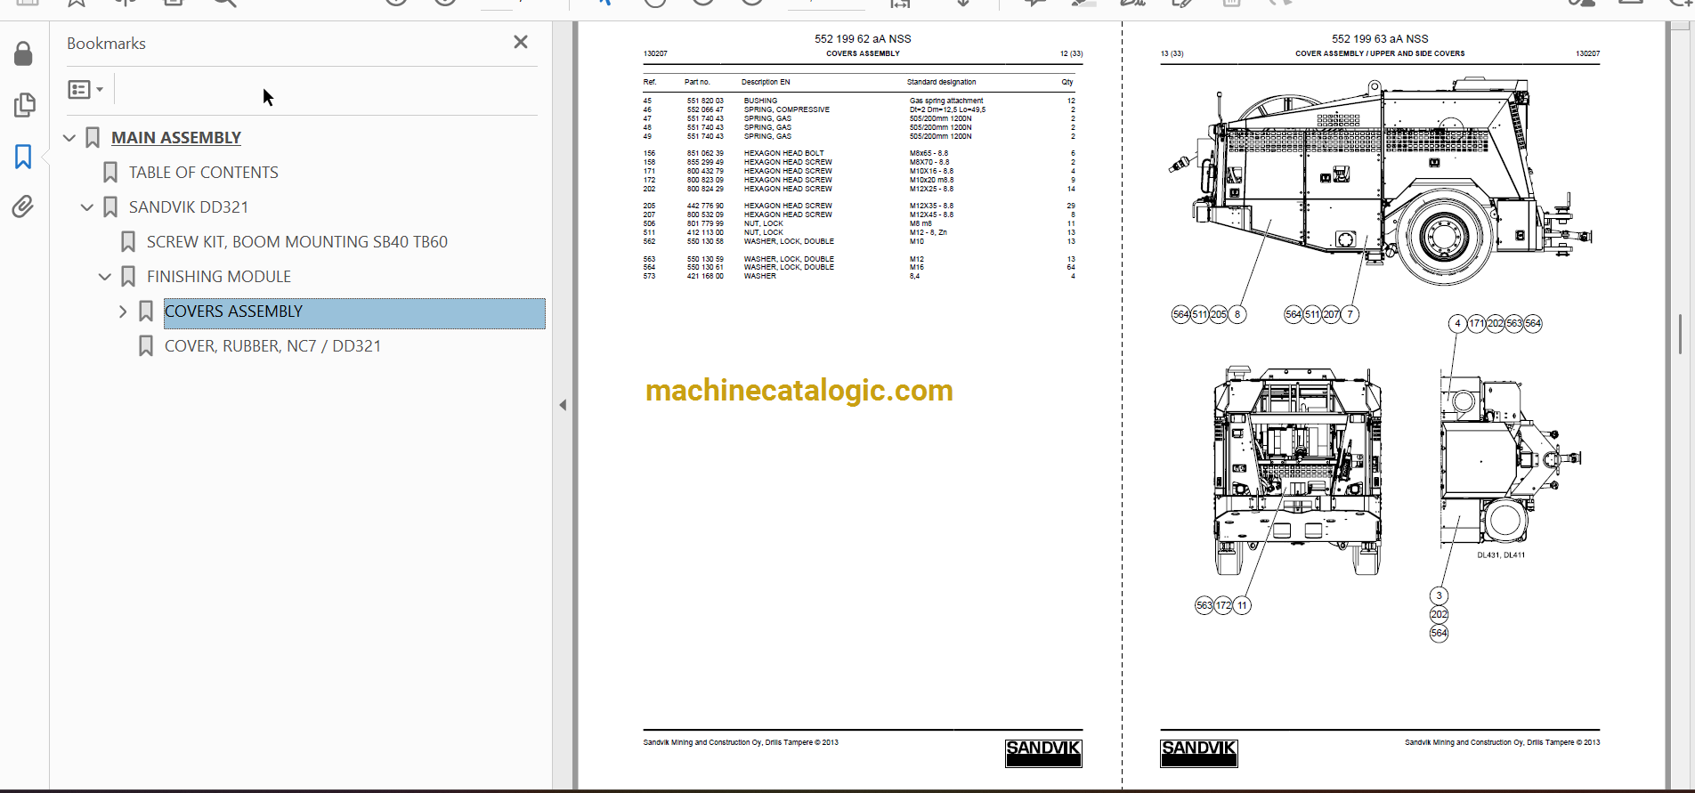The height and width of the screenshot is (793, 1695).
Task: Close the Bookmarks panel
Action: pos(521,42)
